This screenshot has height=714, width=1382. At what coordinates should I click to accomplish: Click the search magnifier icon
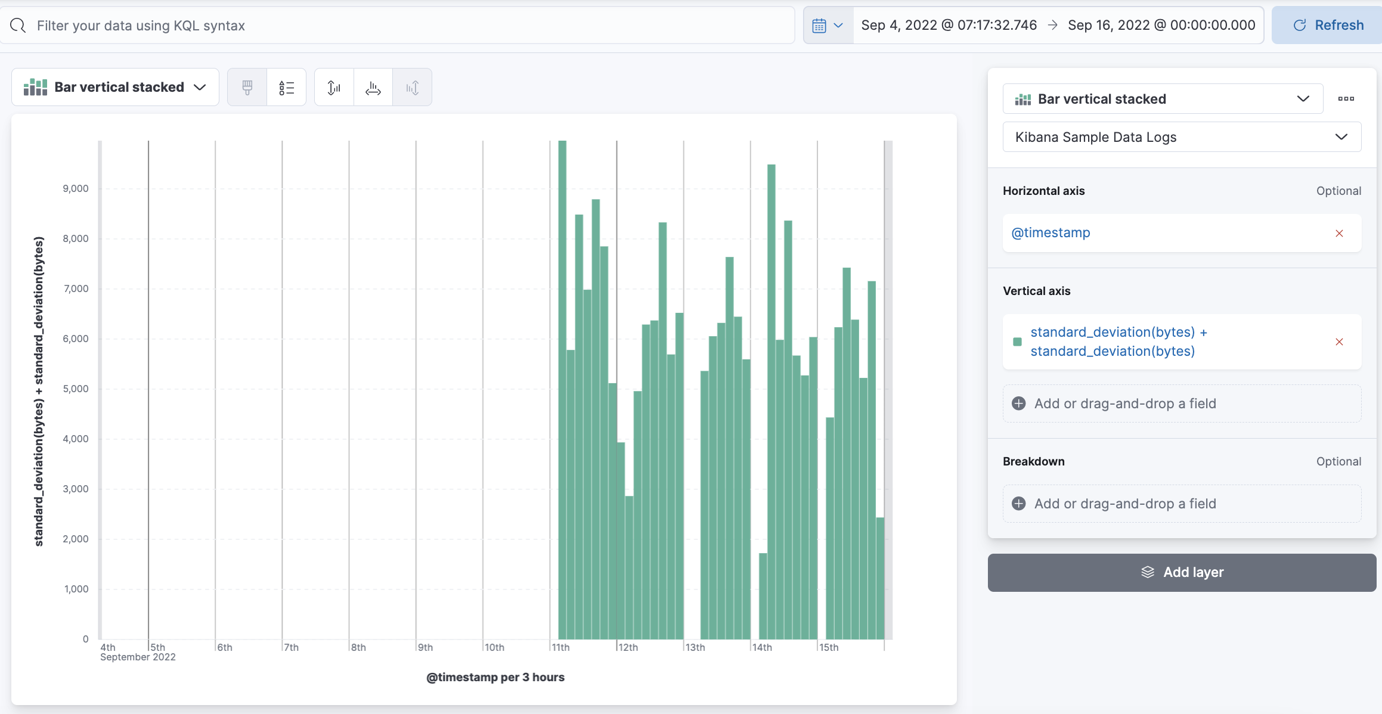tap(18, 25)
